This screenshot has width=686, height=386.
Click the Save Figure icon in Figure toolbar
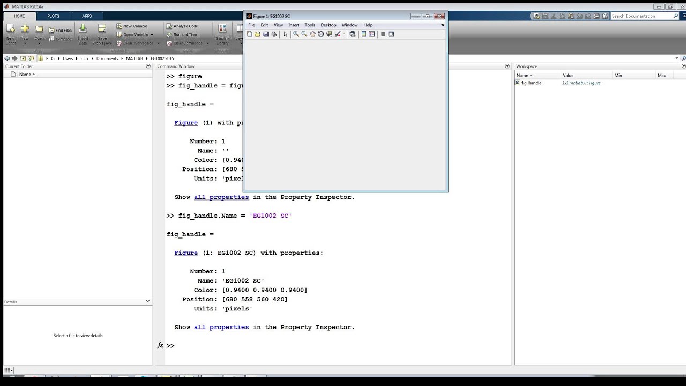click(x=266, y=34)
